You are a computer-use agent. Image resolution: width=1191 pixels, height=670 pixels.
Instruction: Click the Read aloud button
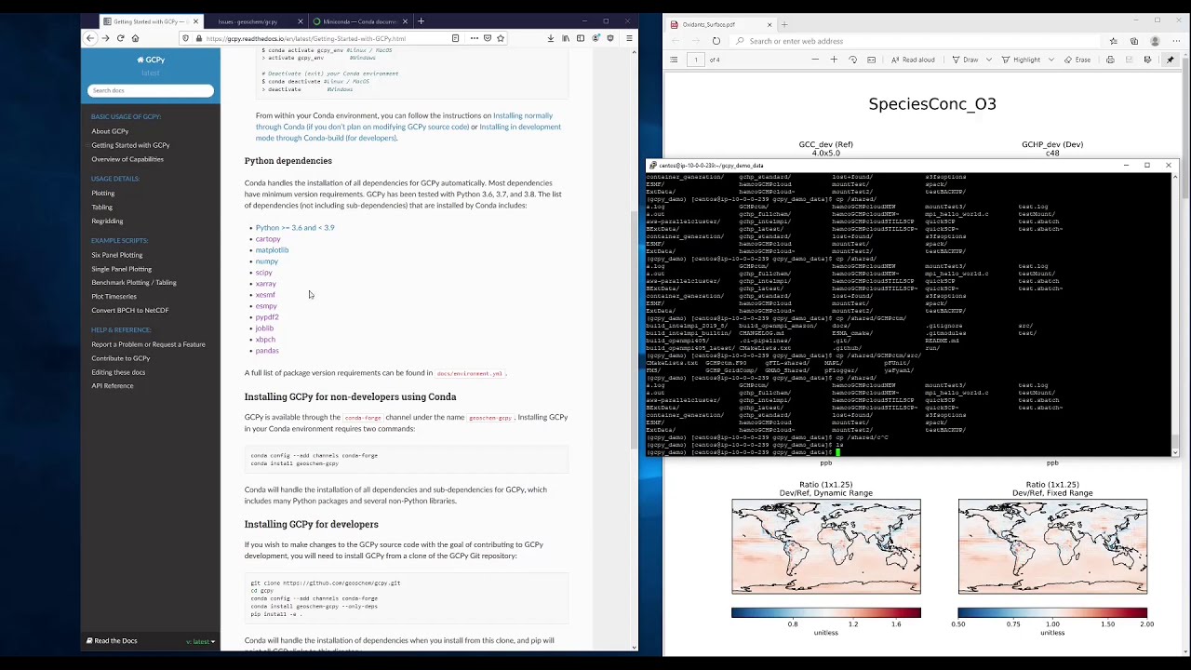point(913,60)
